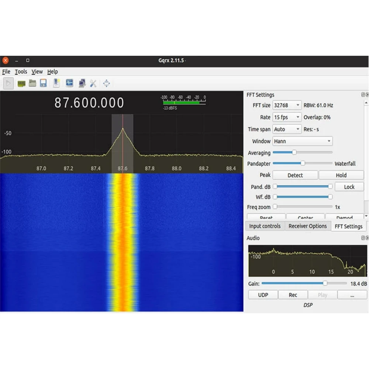Click the remote control settings tools icon

93,83
